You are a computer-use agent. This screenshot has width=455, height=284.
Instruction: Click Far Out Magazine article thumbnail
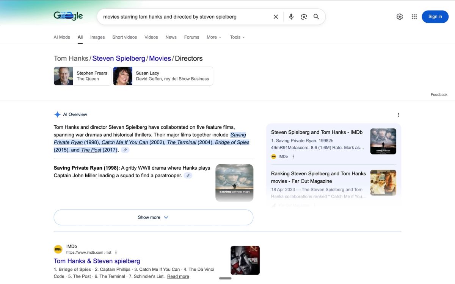click(383, 183)
